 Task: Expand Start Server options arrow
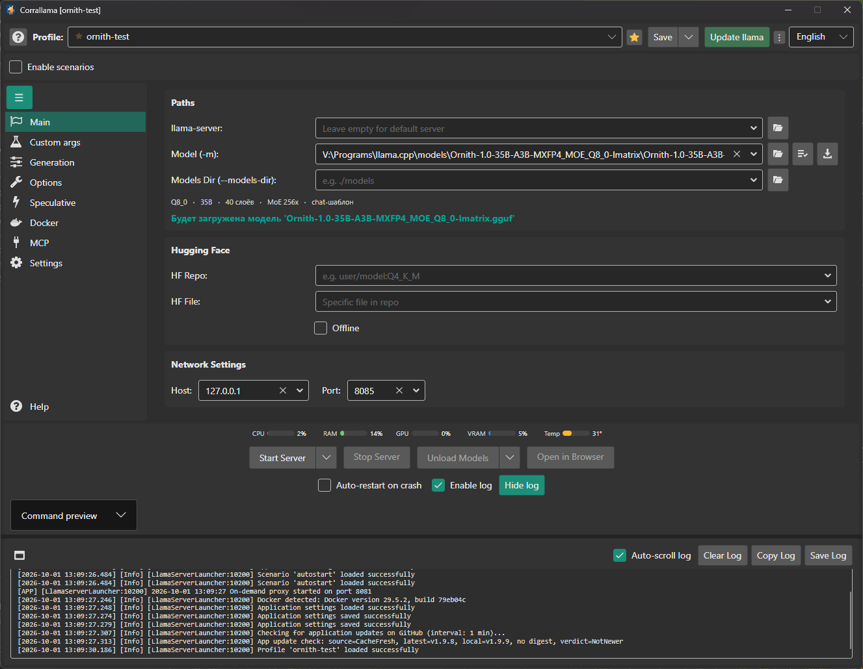(326, 457)
